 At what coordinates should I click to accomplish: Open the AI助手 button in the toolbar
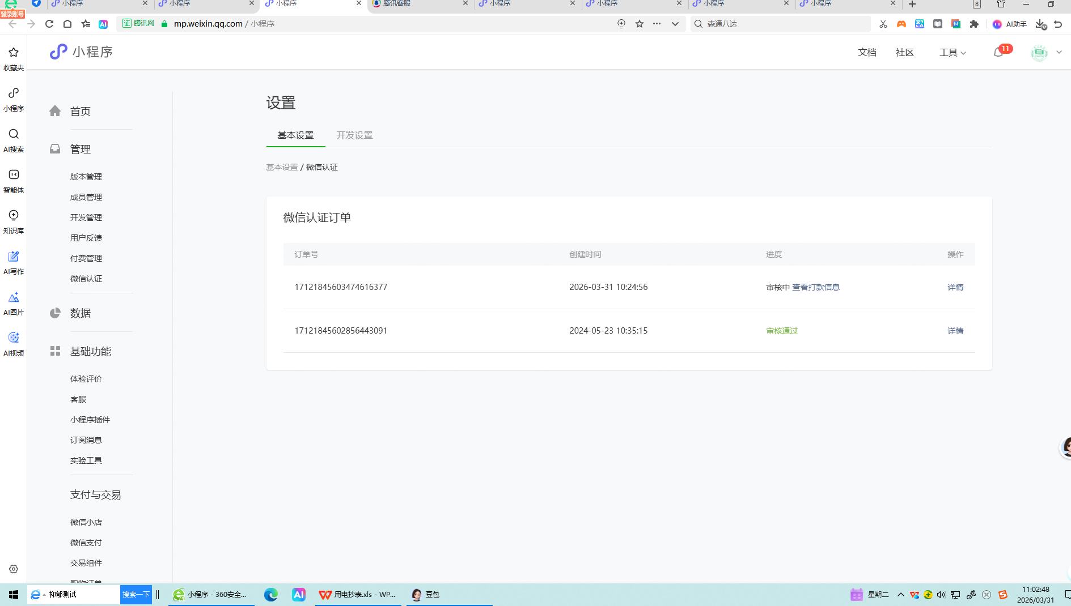tap(1010, 24)
